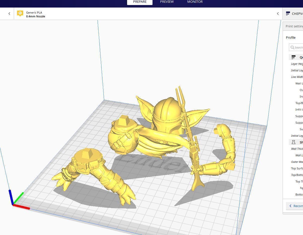
Task: Click the Profile label in settings
Action: [291, 37]
